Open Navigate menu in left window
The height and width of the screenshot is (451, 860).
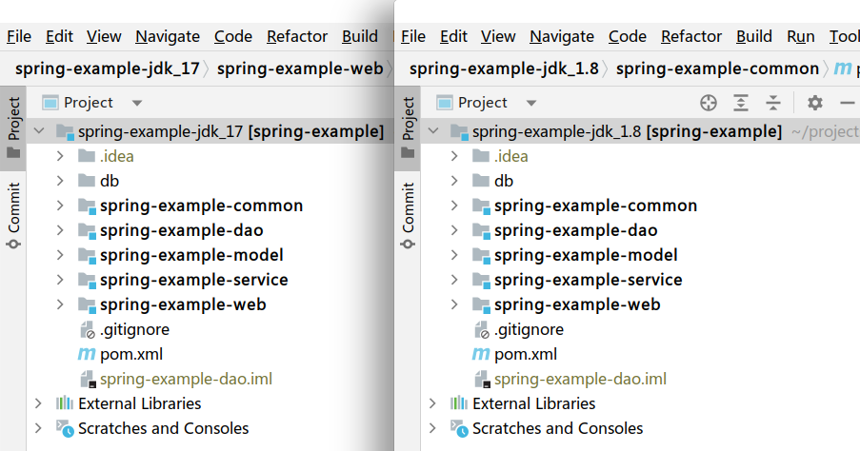(x=168, y=37)
